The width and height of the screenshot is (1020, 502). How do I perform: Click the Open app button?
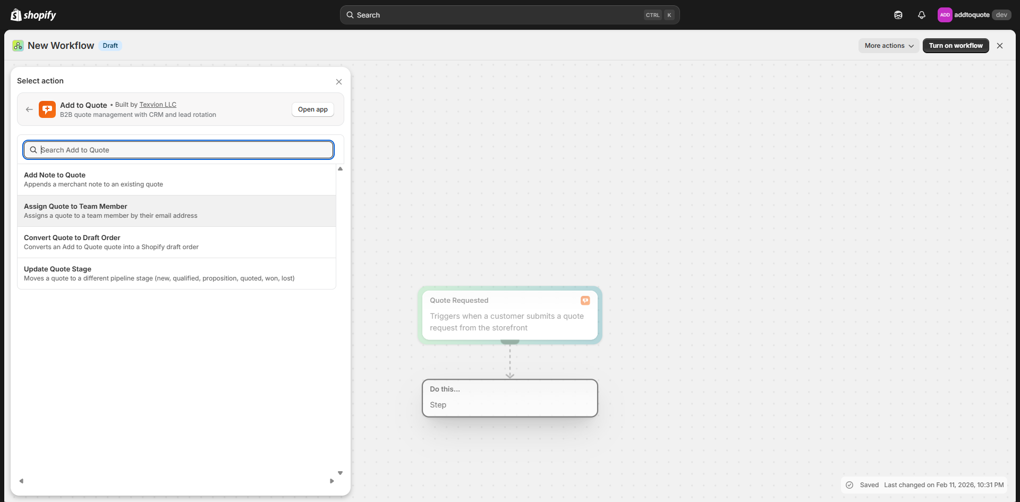click(313, 109)
